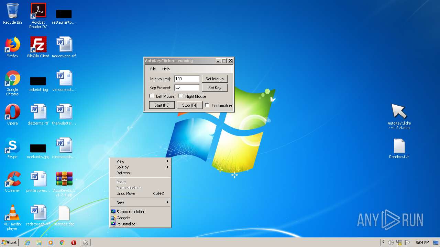
Task: Select the dietterms.rtf document icon
Action: coord(38,115)
